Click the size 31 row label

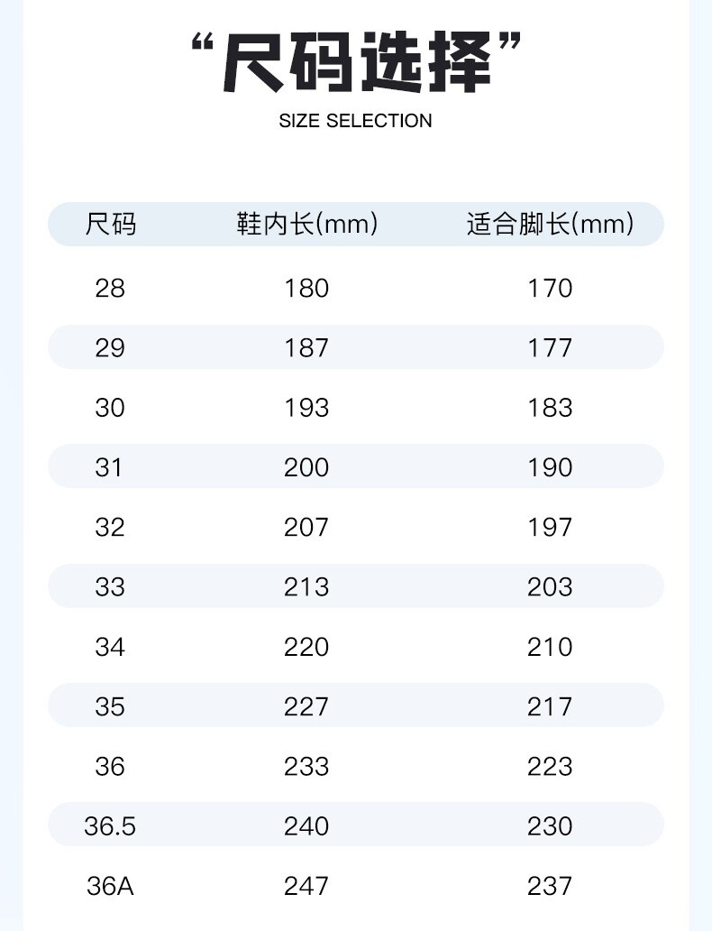[110, 467]
